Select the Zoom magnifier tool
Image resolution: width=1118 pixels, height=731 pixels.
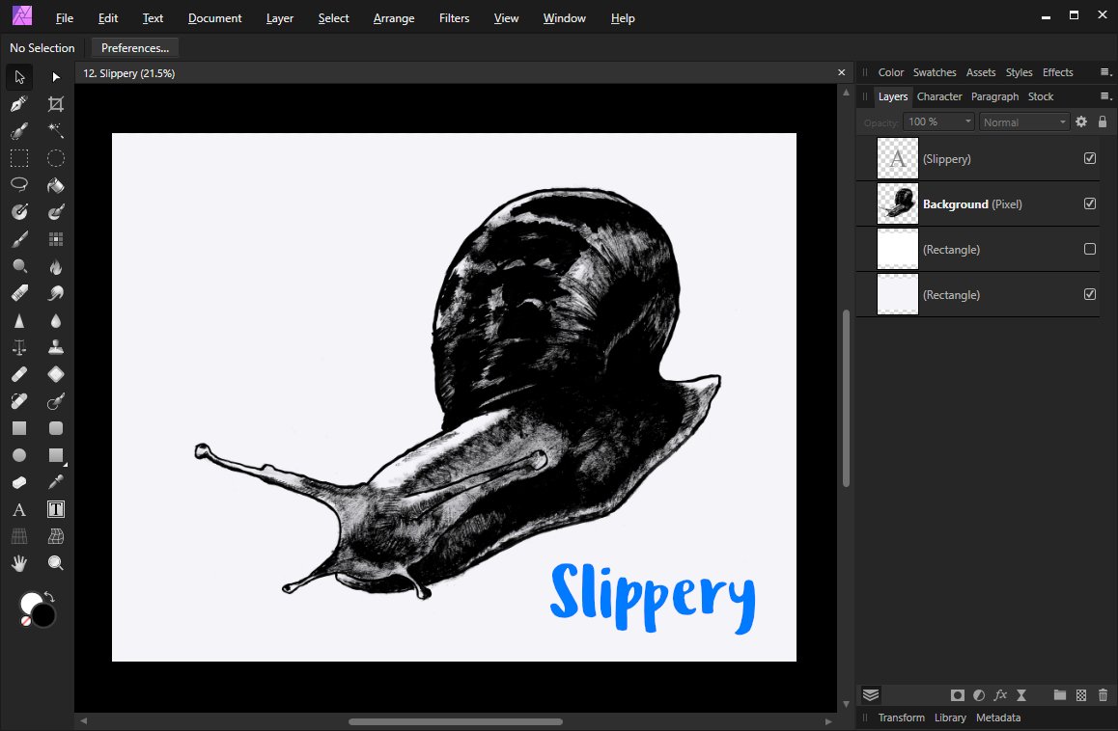56,563
